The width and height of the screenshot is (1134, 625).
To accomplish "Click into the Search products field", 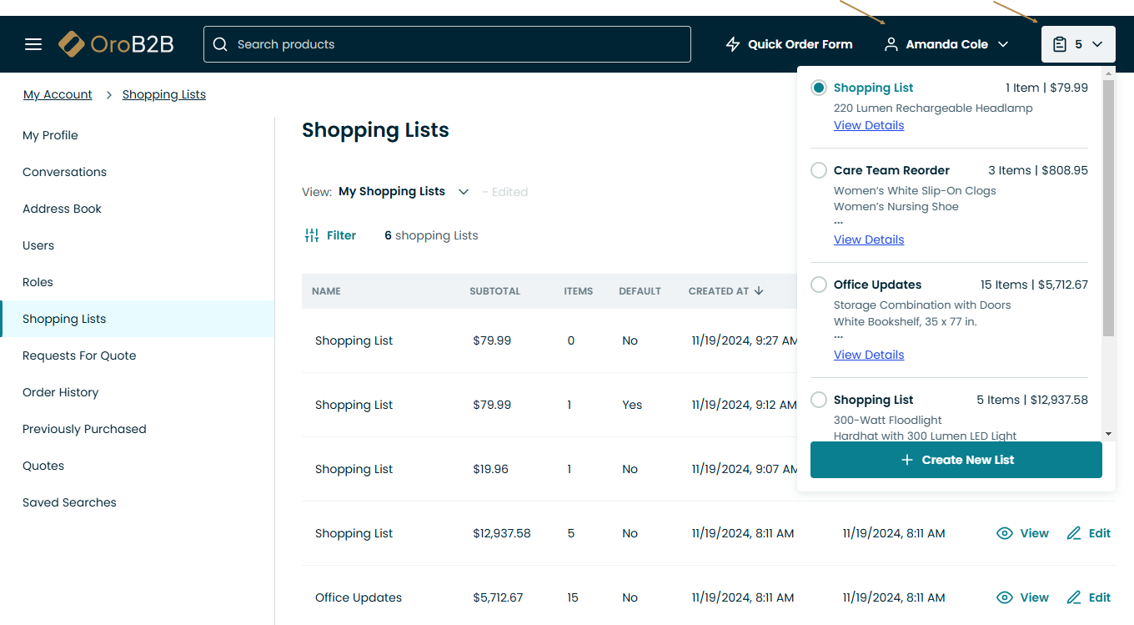I will pos(459,44).
